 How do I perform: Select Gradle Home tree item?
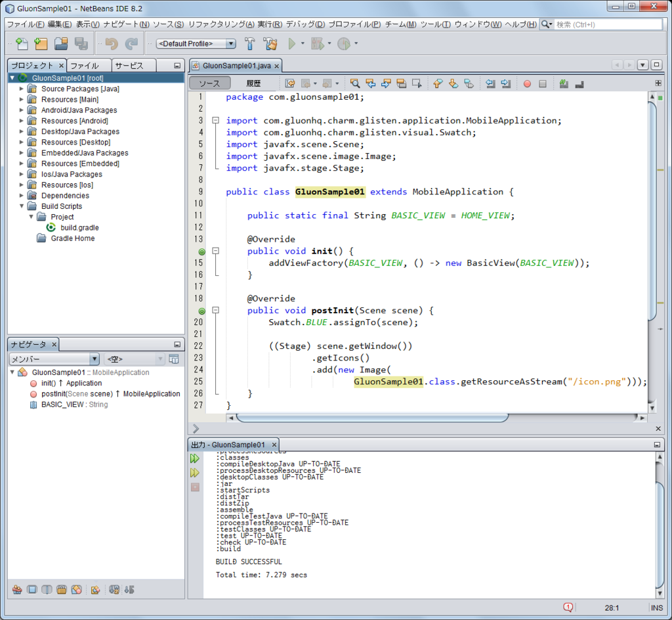pos(72,238)
